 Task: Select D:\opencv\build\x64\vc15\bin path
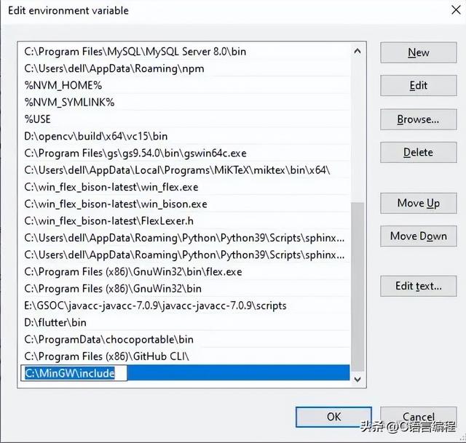(x=186, y=136)
